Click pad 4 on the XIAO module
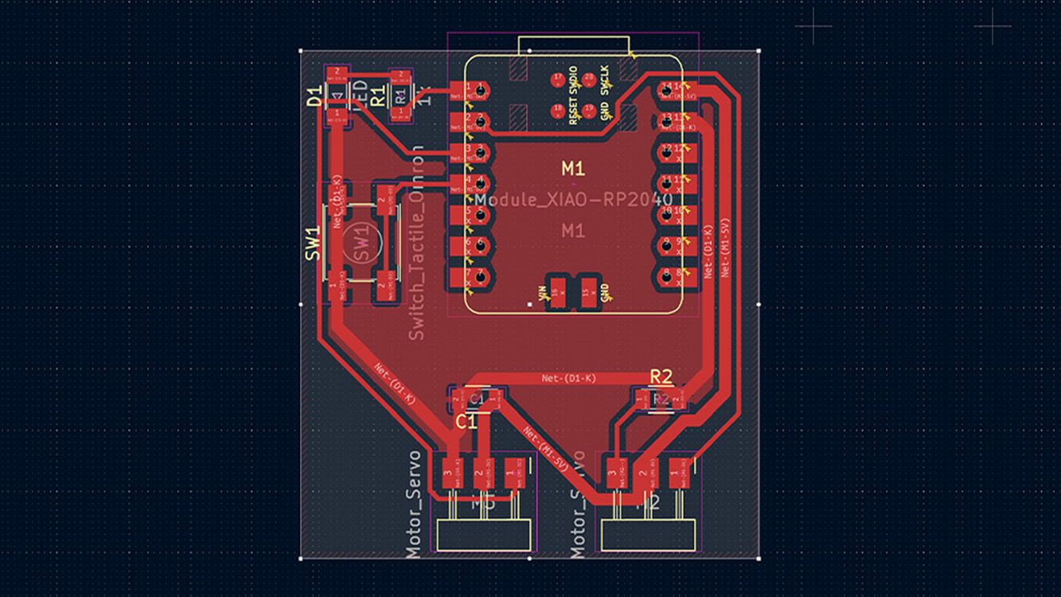The height and width of the screenshot is (597, 1061). click(x=469, y=184)
